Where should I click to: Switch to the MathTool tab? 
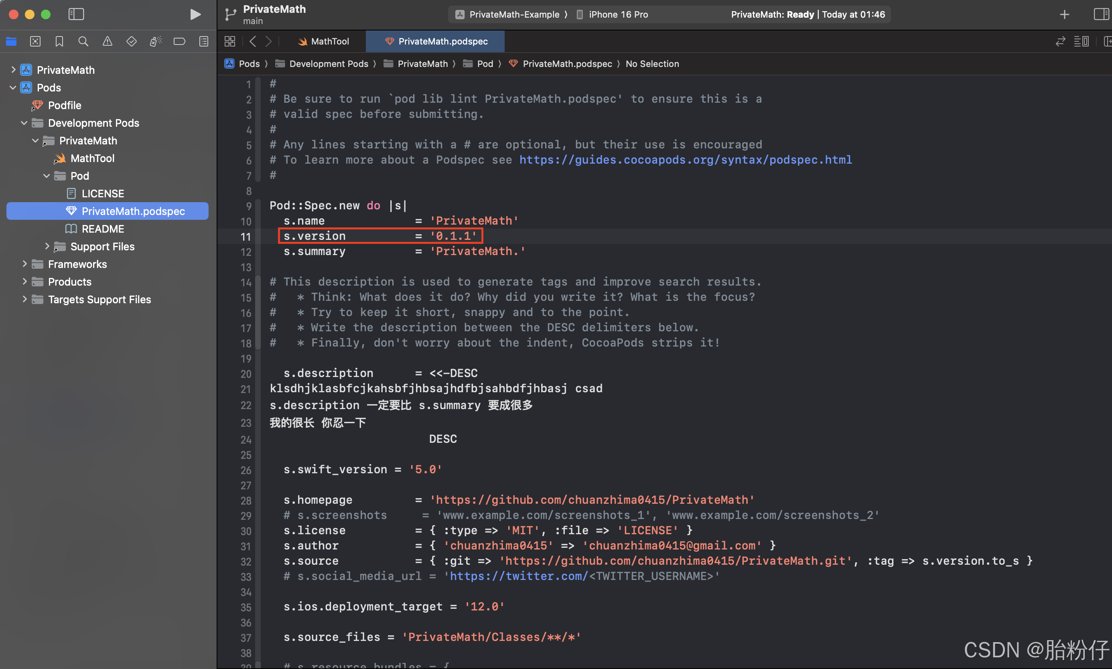324,41
